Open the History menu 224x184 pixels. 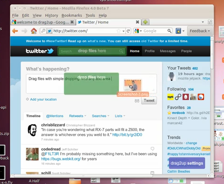pyautogui.click(x=51, y=16)
